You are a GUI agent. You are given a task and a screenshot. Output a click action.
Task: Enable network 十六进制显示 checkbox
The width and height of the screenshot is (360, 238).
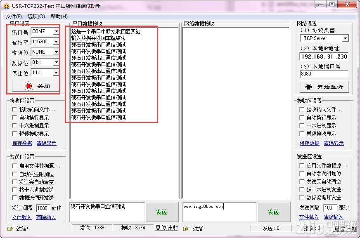302,125
